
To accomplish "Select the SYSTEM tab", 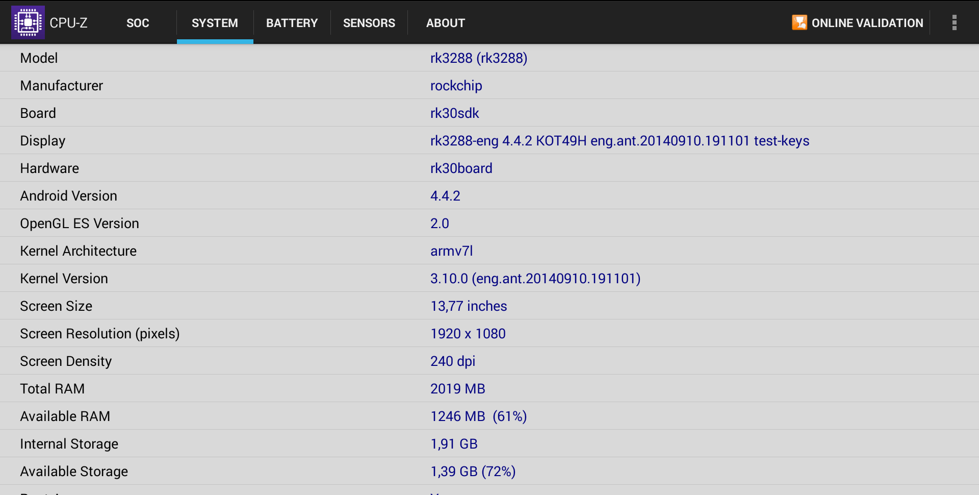I will point(215,23).
